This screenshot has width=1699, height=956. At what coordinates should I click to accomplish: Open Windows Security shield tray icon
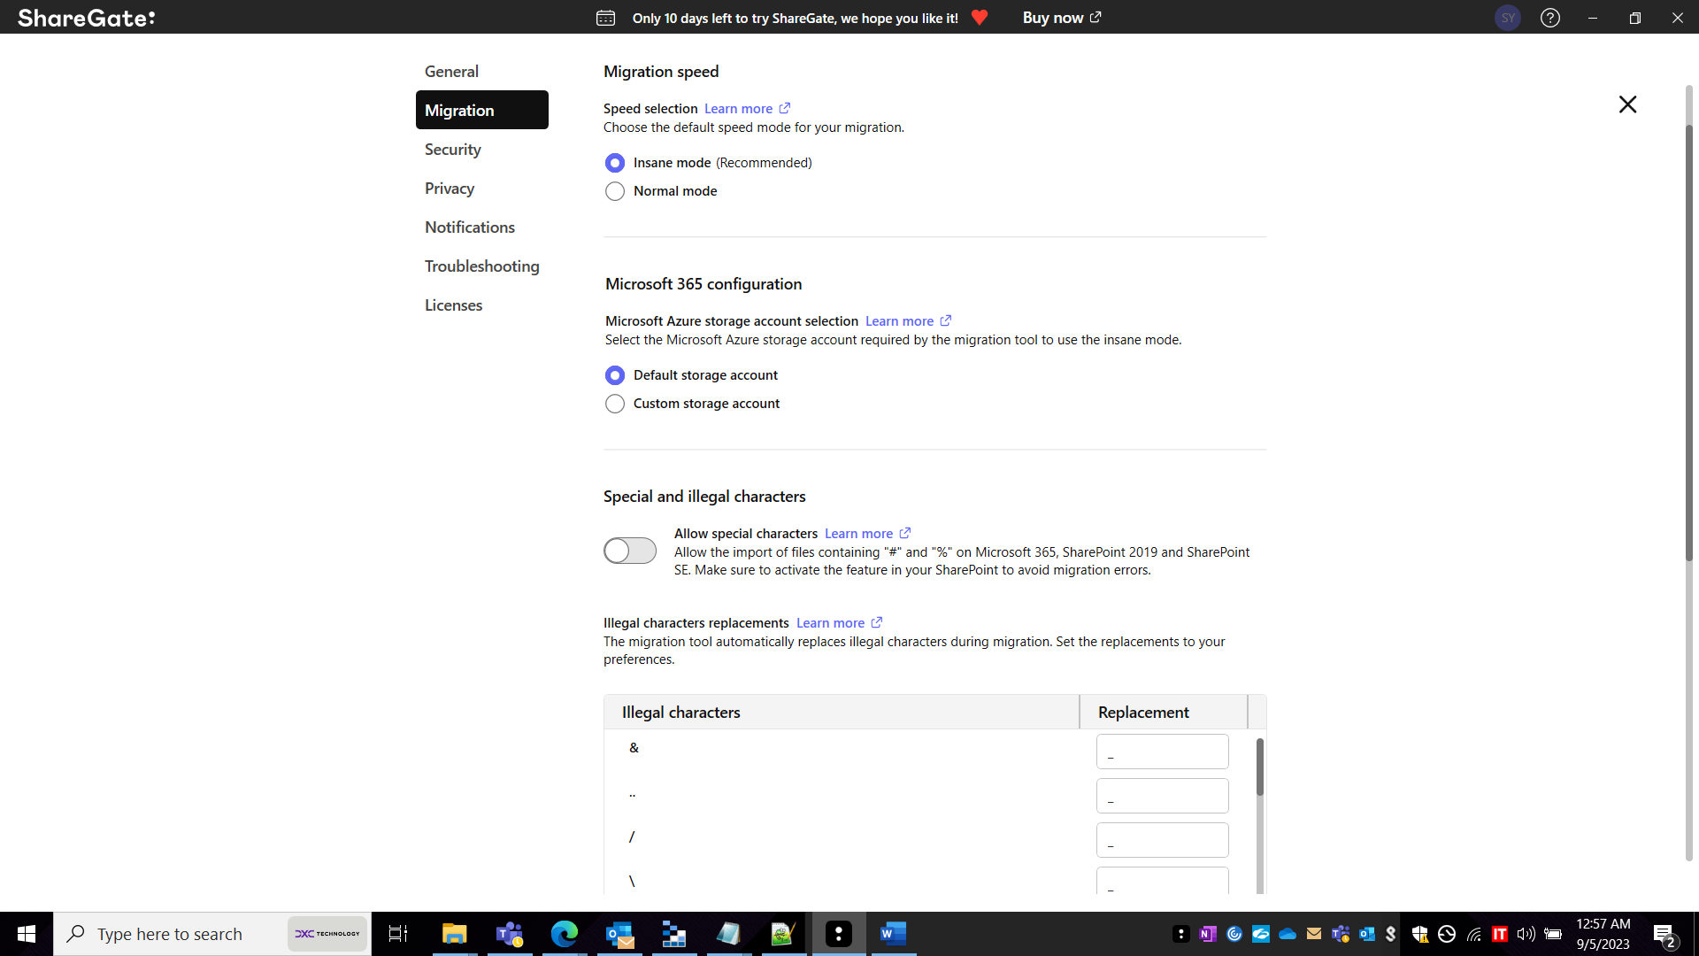click(1419, 934)
